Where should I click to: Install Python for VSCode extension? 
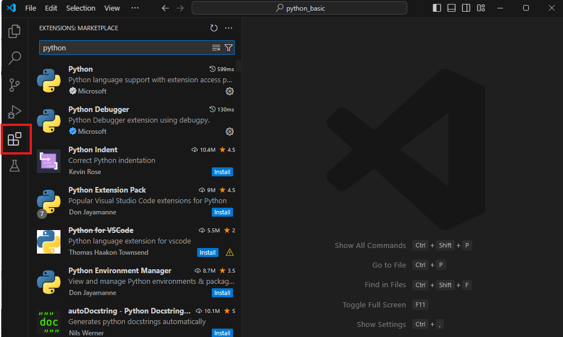coord(207,252)
